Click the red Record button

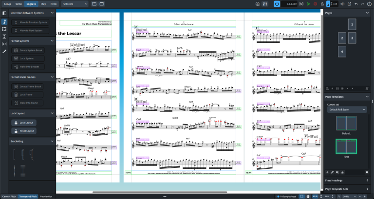[x=316, y=4]
